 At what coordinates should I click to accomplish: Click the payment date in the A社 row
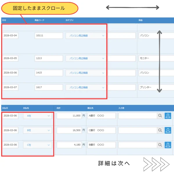[x=10, y=116]
